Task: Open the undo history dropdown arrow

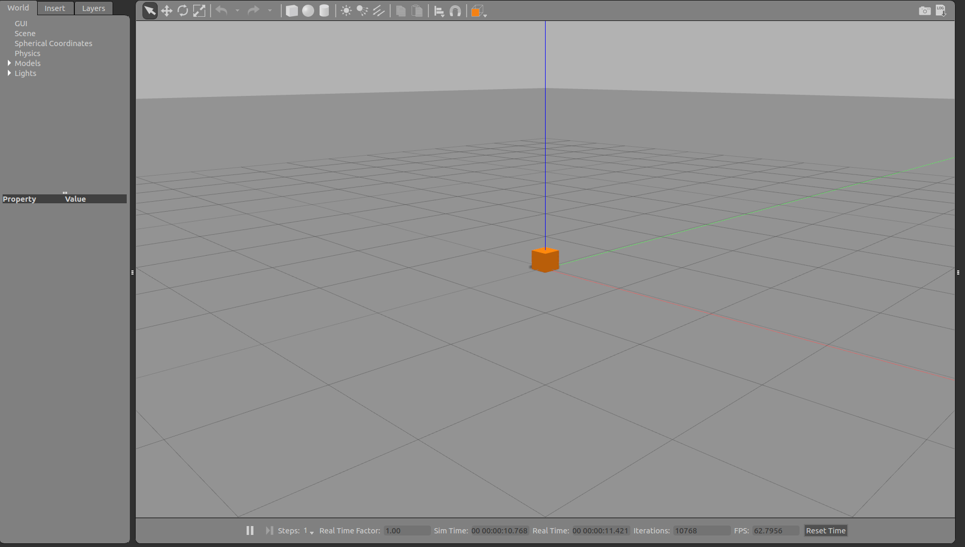Action: (x=237, y=11)
